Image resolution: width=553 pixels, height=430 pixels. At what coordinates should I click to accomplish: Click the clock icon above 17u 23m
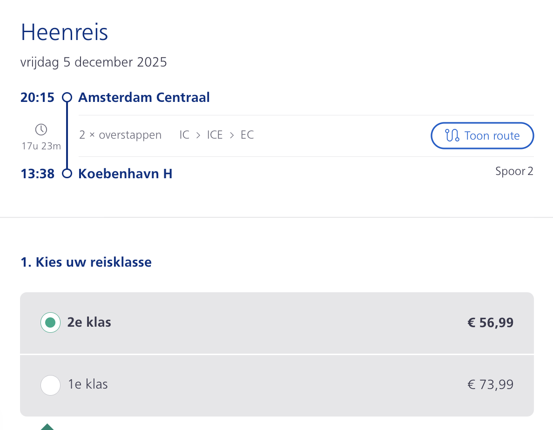41,129
